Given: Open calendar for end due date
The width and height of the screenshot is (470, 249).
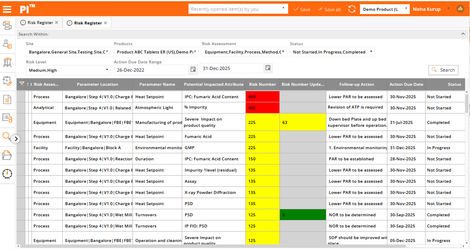Looking at the screenshot, I should [x=268, y=68].
